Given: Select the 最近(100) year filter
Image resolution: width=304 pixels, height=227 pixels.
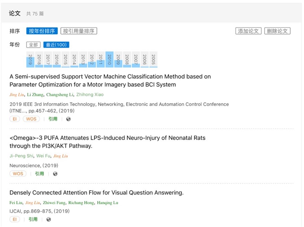Looking at the screenshot, I should point(56,45).
